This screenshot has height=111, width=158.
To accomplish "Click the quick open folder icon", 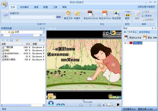I will [6, 13].
